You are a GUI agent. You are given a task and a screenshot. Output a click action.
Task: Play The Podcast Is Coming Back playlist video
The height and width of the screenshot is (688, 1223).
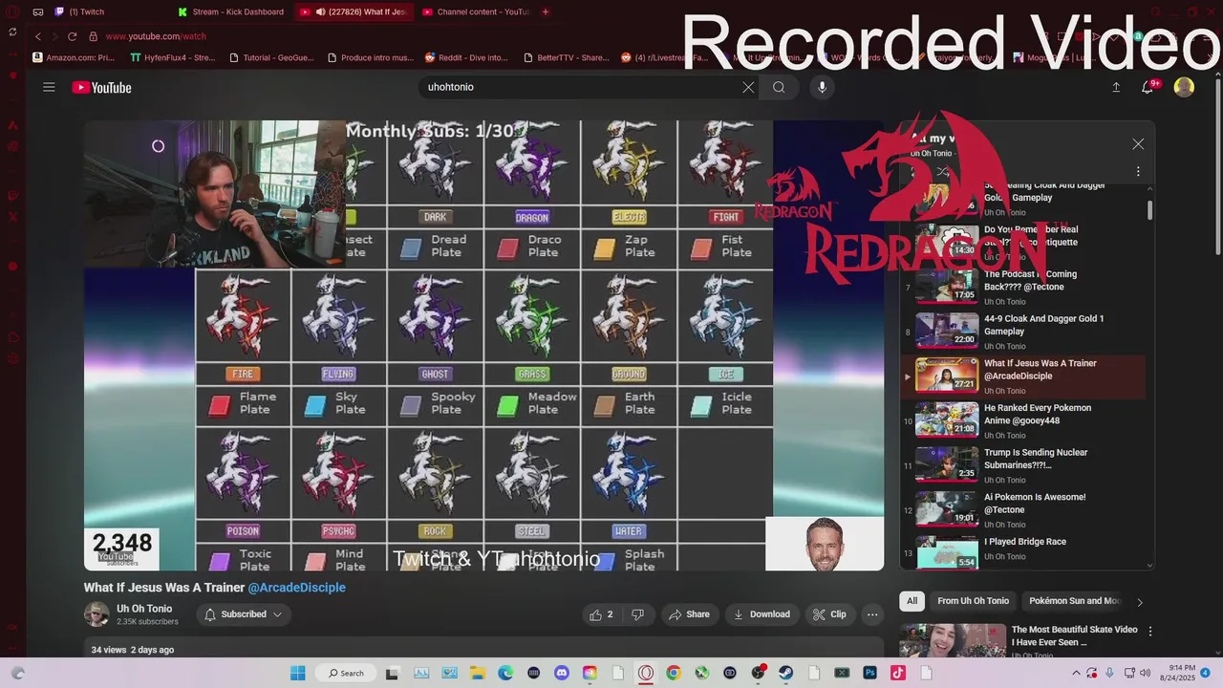coord(1024,288)
